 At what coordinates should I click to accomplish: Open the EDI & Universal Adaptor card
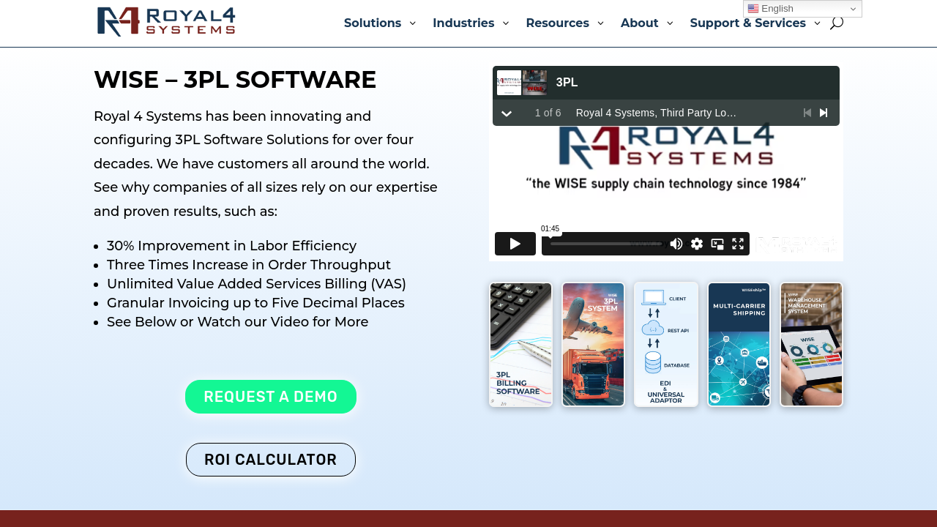click(x=666, y=345)
